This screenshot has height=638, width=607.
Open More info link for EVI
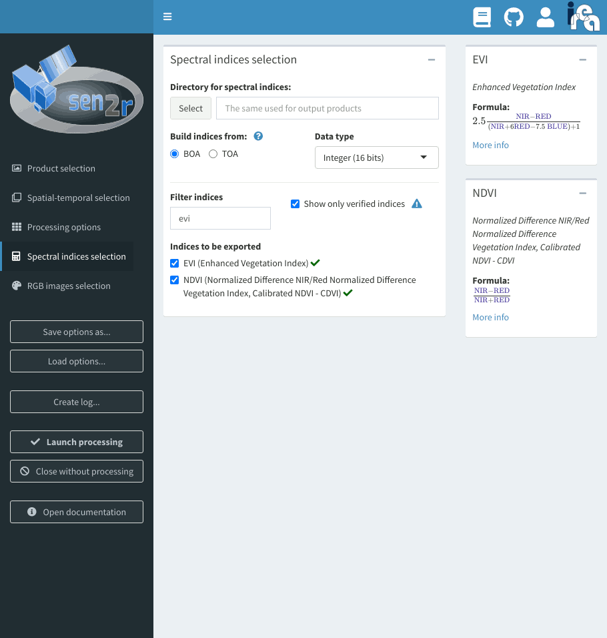[490, 145]
